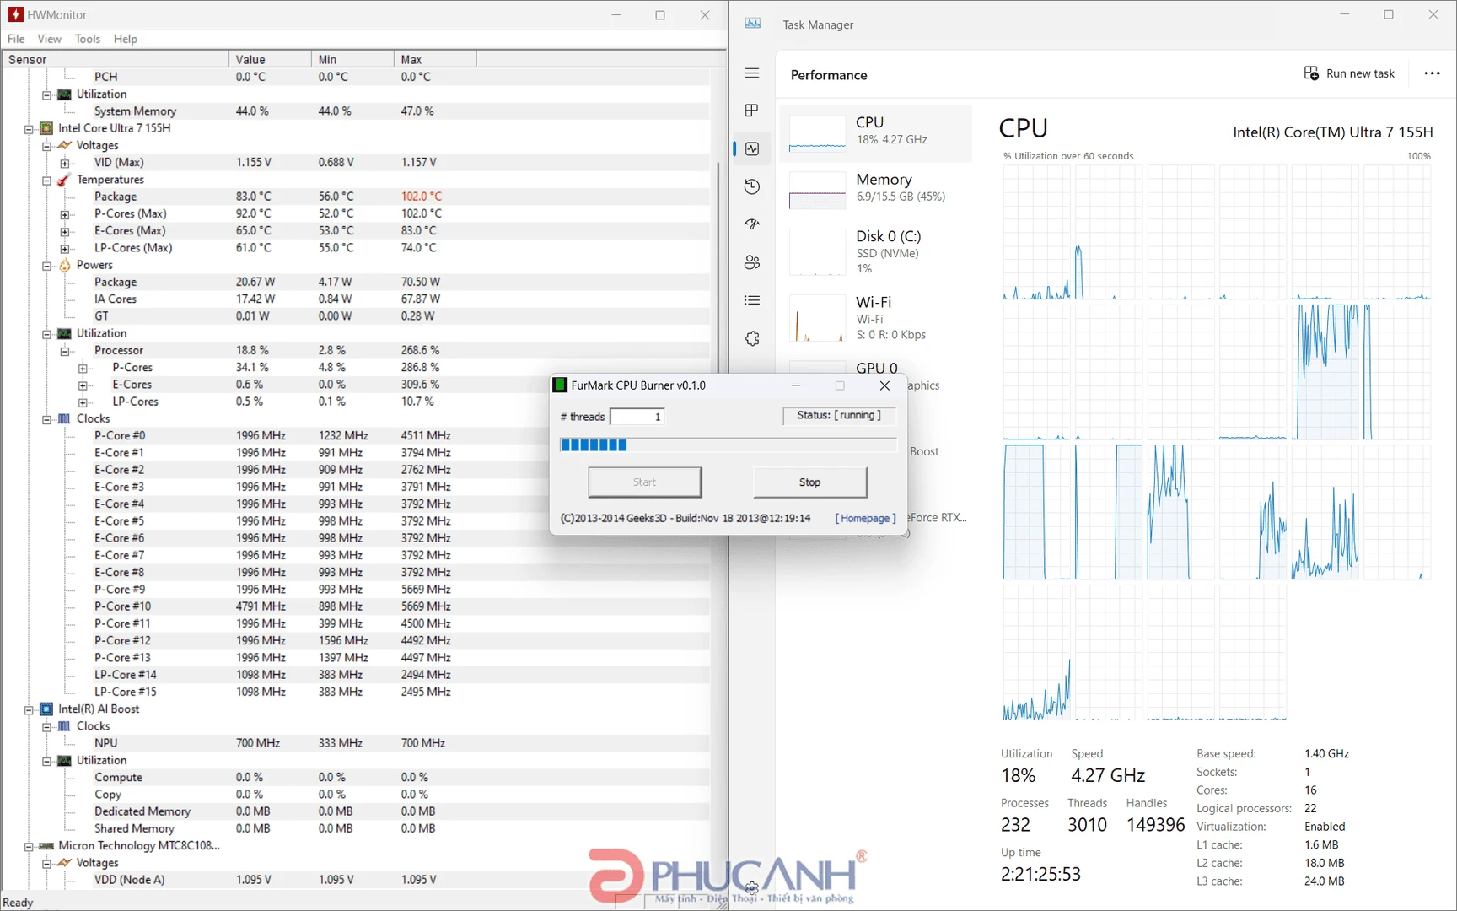Image resolution: width=1457 pixels, height=911 pixels.
Task: Open Users icon in Task Manager sidebar
Action: click(x=752, y=262)
